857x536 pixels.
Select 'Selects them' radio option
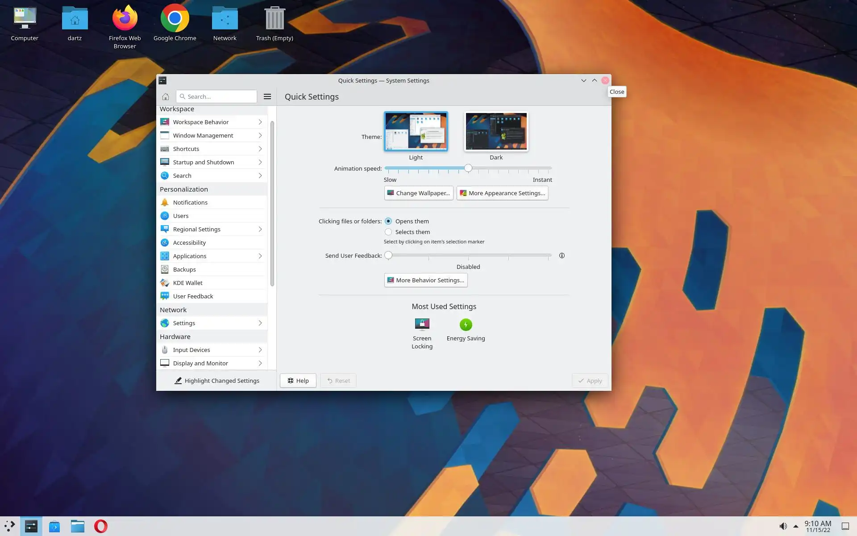click(388, 232)
